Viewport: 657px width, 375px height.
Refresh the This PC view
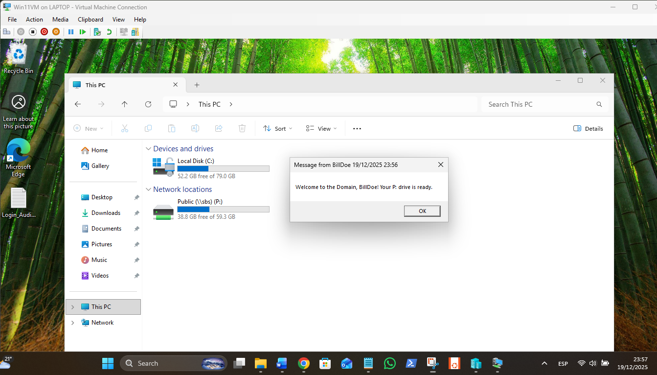click(x=148, y=104)
